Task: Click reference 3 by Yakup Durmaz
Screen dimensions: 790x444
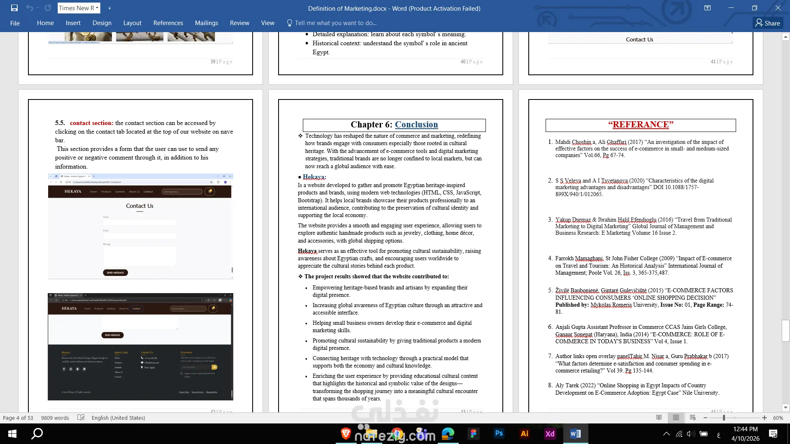Action: point(640,226)
